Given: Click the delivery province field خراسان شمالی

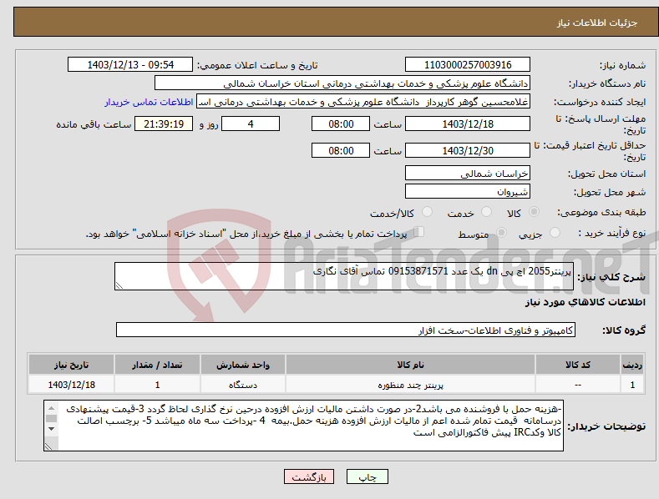Looking at the screenshot, I should [468, 173].
